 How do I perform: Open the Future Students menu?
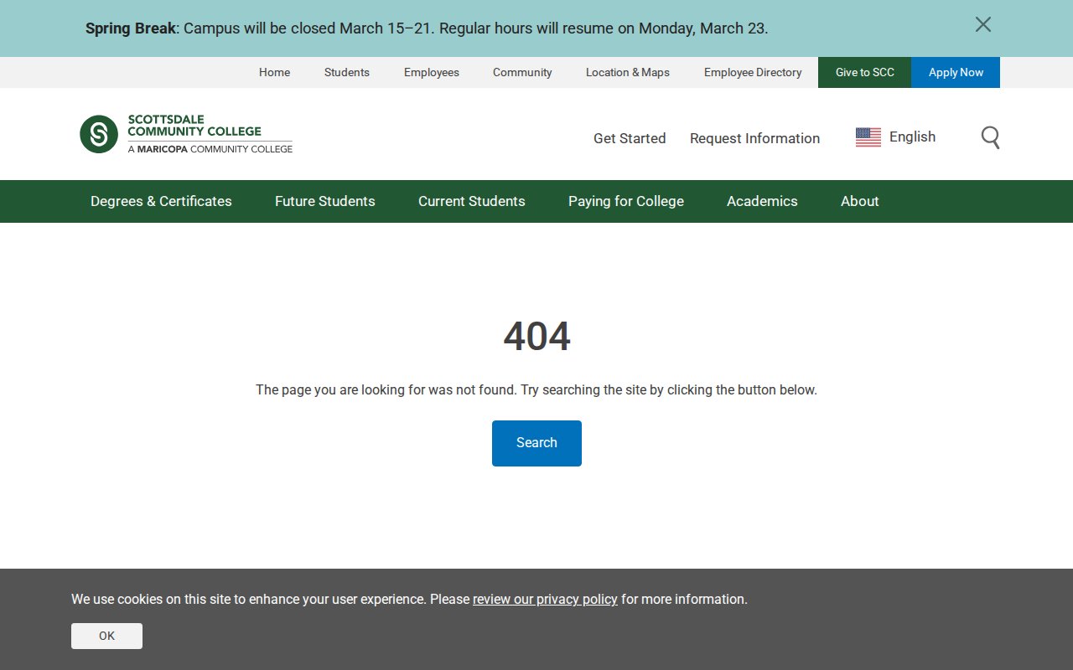click(x=324, y=201)
